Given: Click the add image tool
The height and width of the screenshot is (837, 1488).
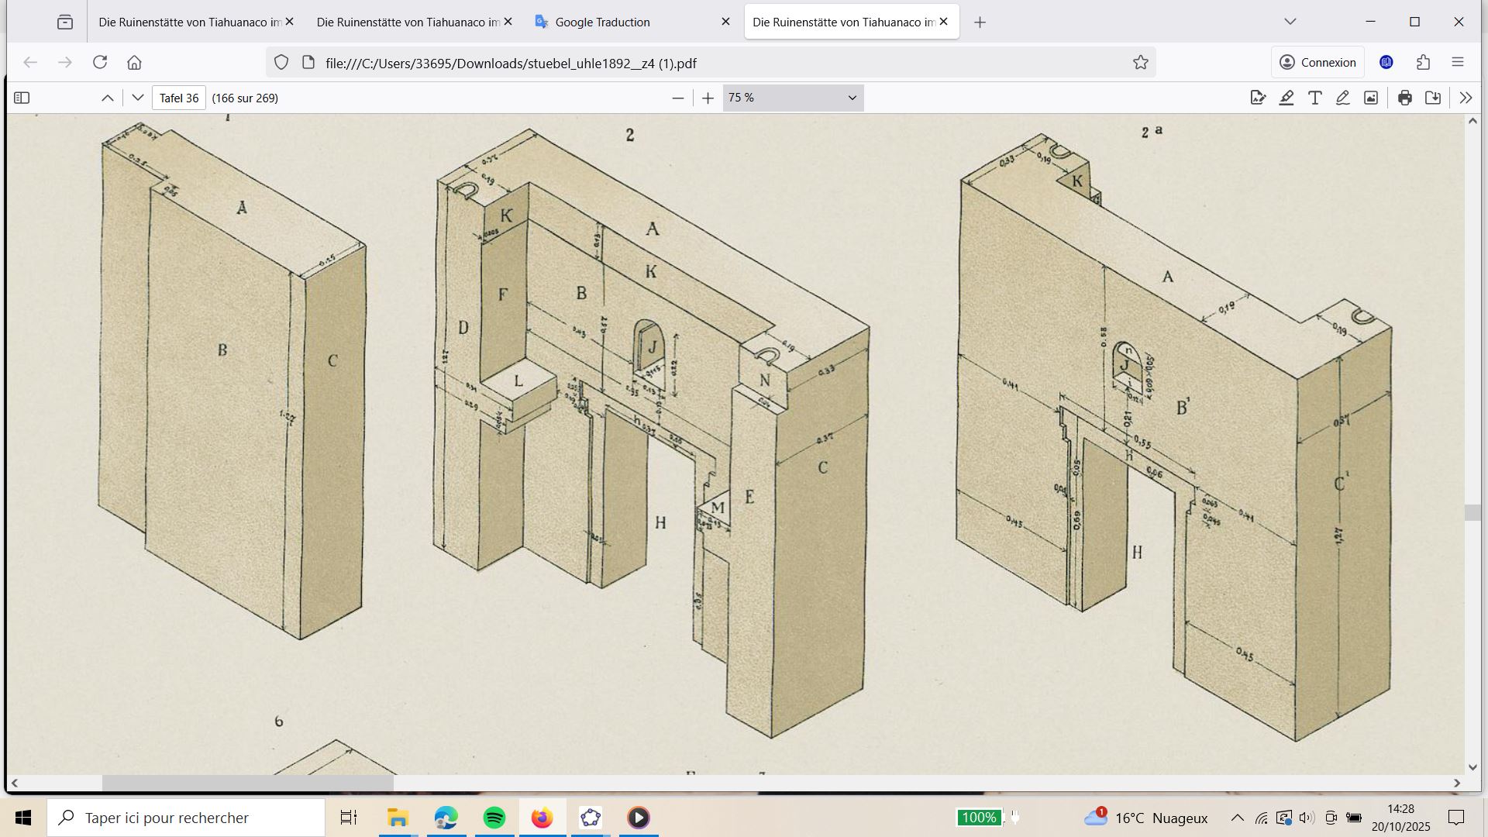Looking at the screenshot, I should (1371, 98).
